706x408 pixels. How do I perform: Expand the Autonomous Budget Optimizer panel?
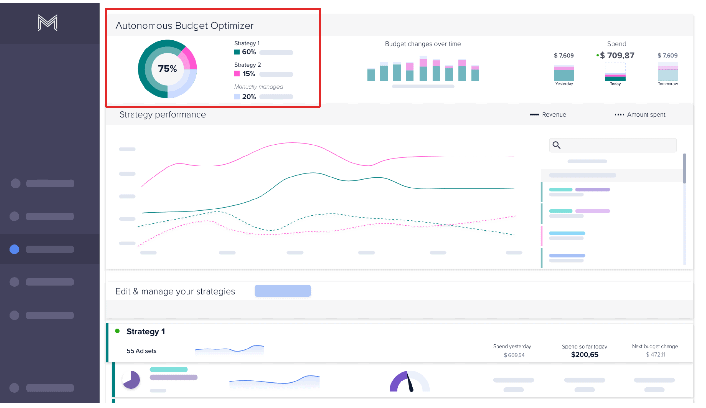coord(185,25)
